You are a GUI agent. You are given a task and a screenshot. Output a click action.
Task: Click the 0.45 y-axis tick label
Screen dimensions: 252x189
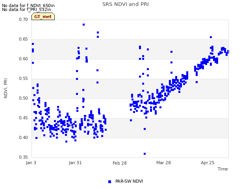click(x=23, y=118)
